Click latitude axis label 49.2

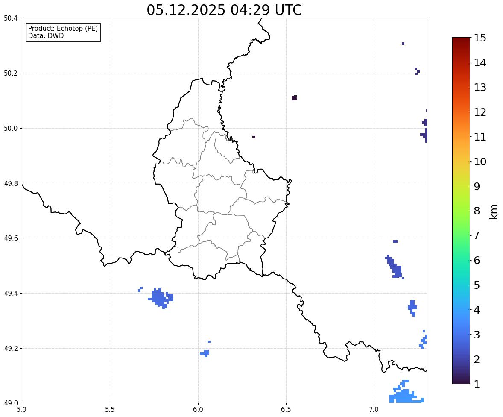(x=11, y=348)
